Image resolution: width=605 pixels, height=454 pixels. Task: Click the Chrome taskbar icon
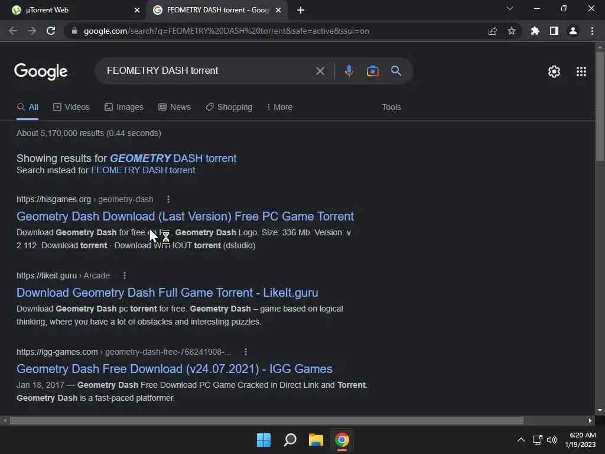click(342, 440)
